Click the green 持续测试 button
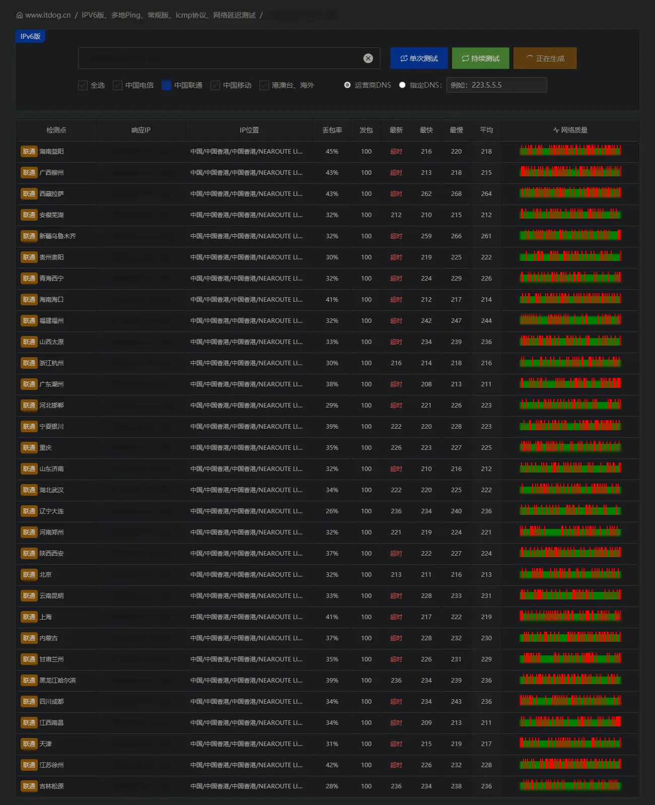 point(480,58)
